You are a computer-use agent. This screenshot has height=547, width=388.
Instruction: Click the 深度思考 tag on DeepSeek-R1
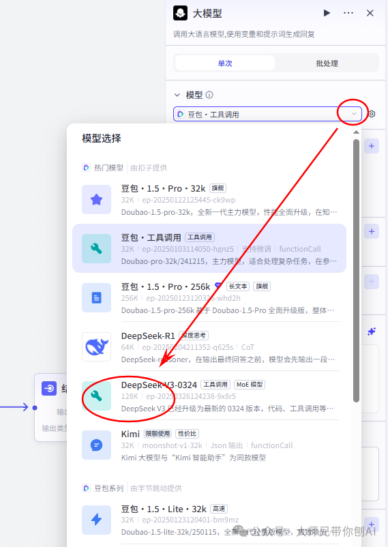coord(193,336)
